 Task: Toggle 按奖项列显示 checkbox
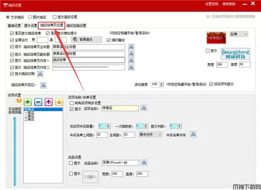click(x=211, y=84)
